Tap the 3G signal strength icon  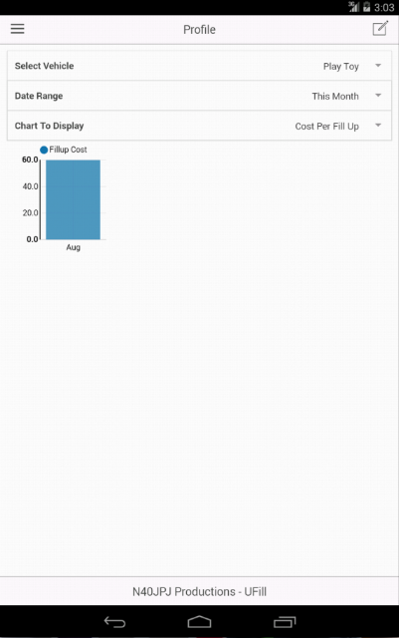(x=354, y=7)
